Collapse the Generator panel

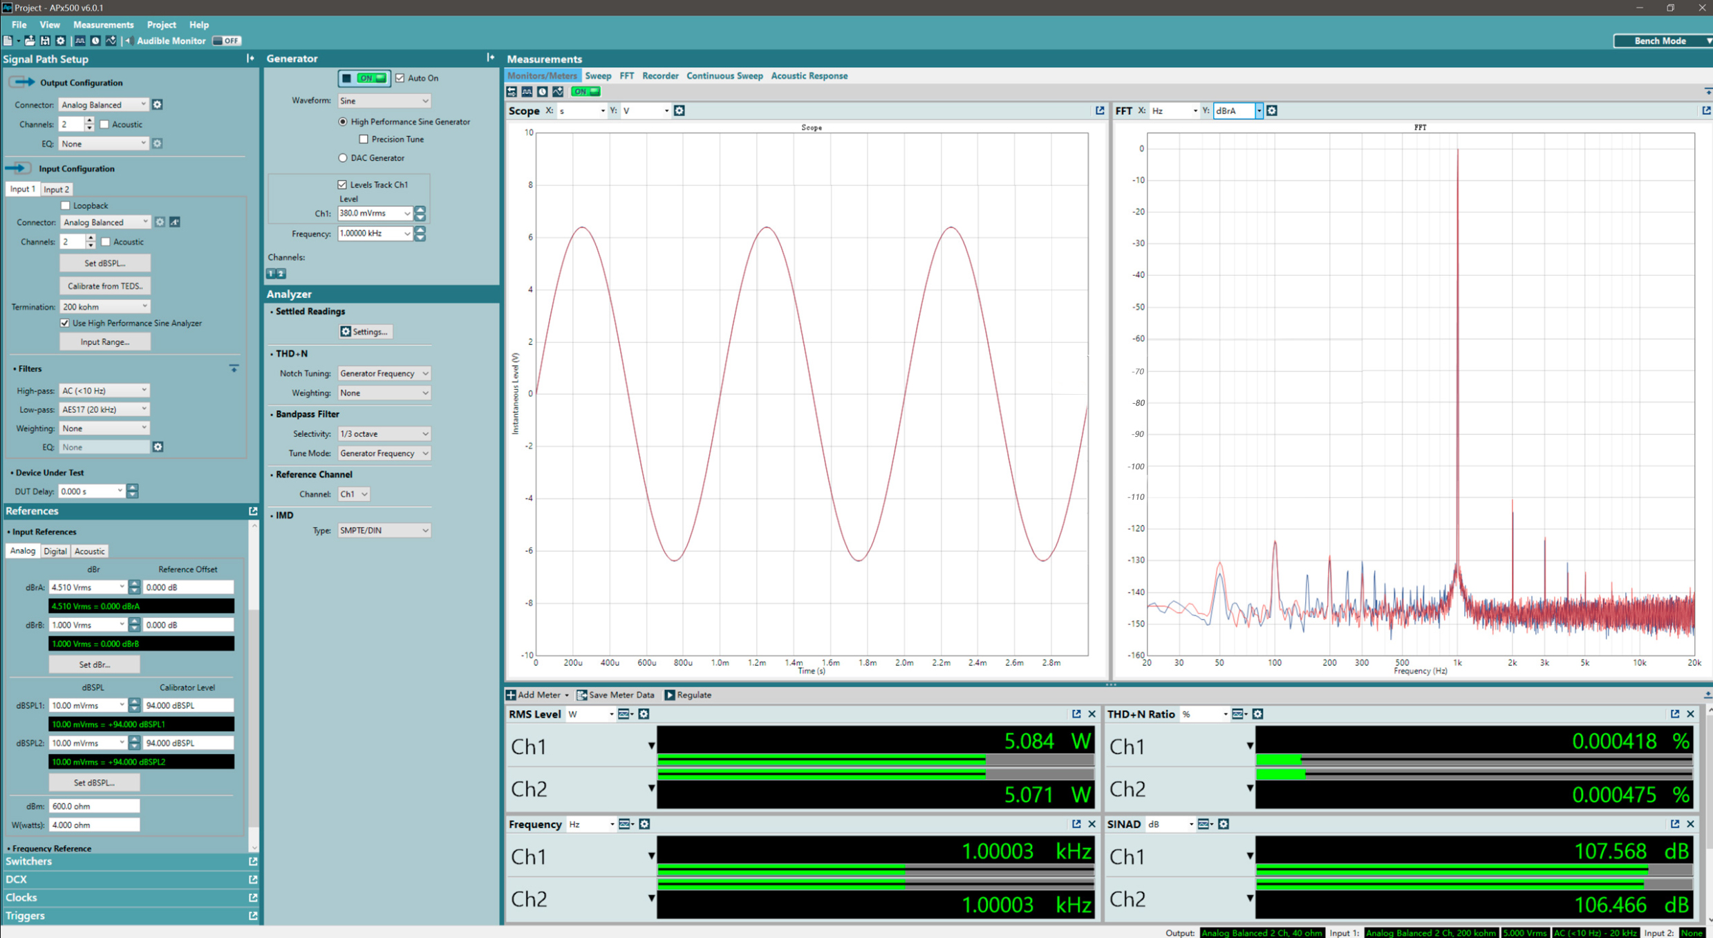(490, 58)
